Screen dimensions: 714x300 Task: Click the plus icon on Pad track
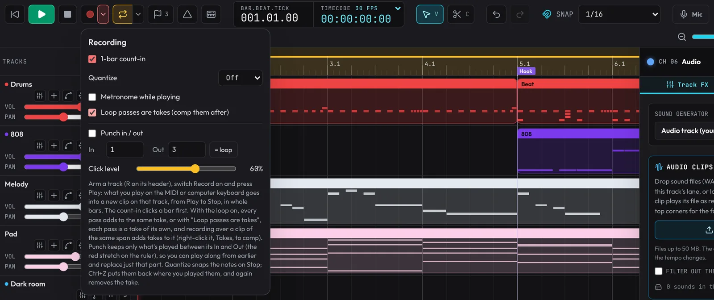(x=54, y=246)
